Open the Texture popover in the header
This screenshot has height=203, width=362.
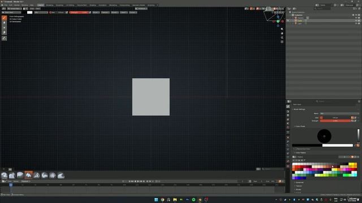(x=105, y=12)
